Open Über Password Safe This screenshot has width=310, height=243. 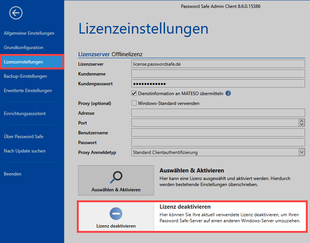pos(23,136)
